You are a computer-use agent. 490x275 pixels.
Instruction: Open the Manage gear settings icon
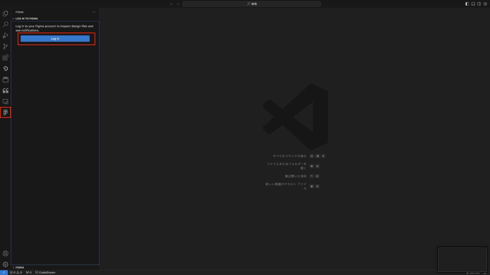pyautogui.click(x=5, y=264)
